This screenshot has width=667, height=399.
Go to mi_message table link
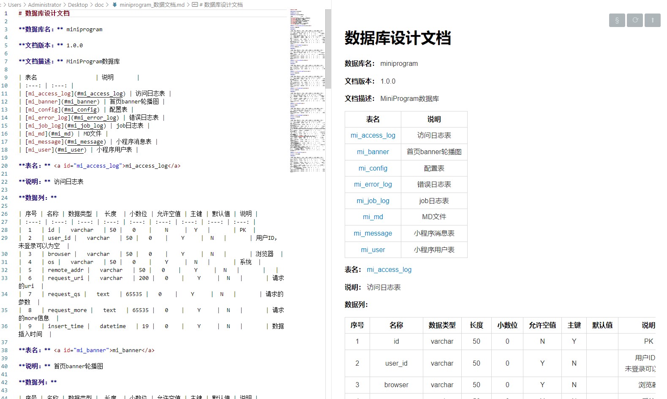pos(373,233)
